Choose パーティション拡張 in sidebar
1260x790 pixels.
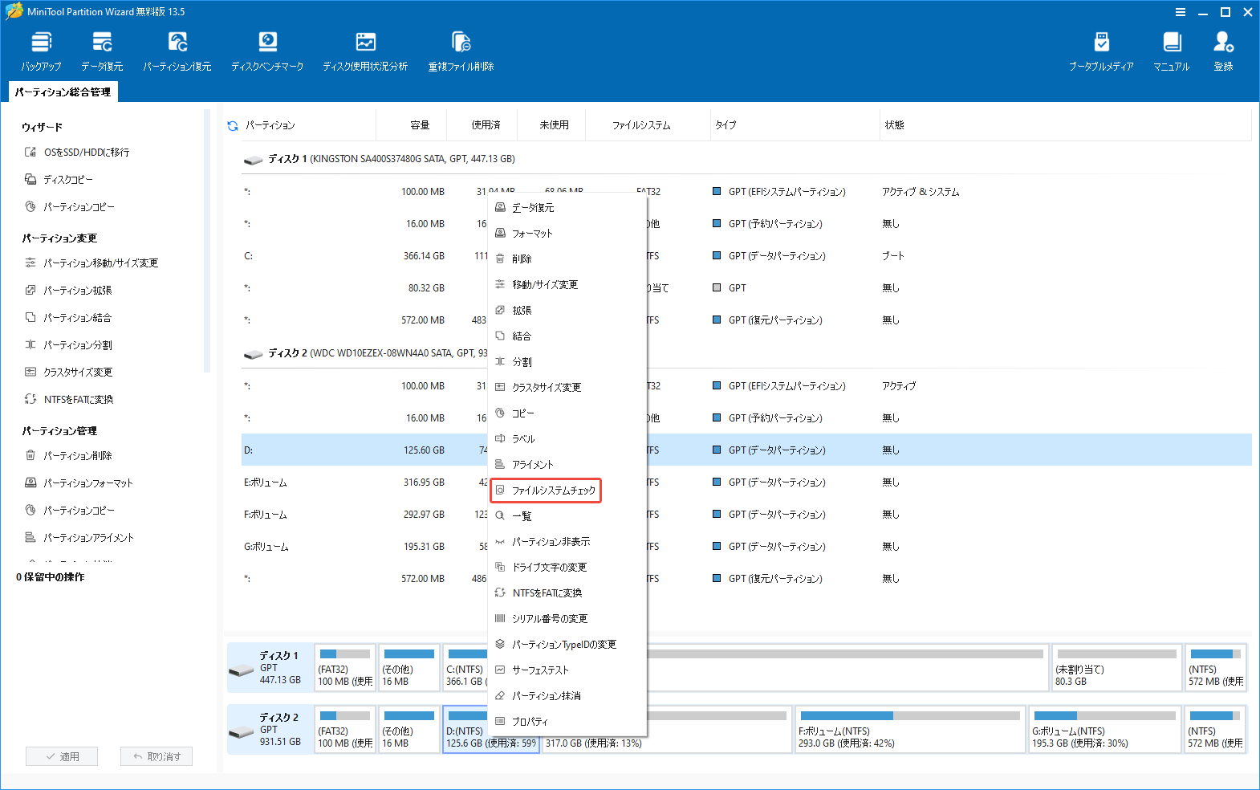point(68,290)
